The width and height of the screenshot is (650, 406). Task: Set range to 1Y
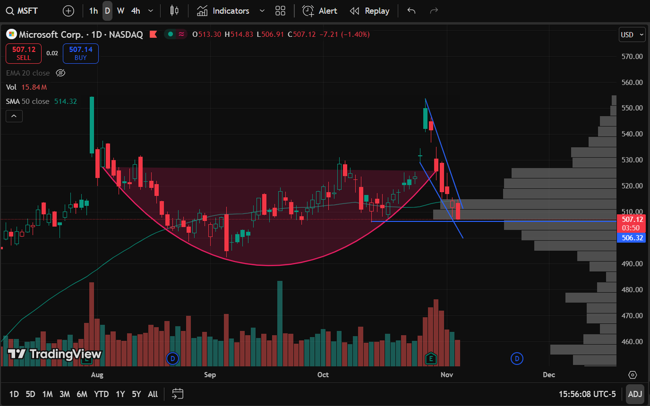120,394
